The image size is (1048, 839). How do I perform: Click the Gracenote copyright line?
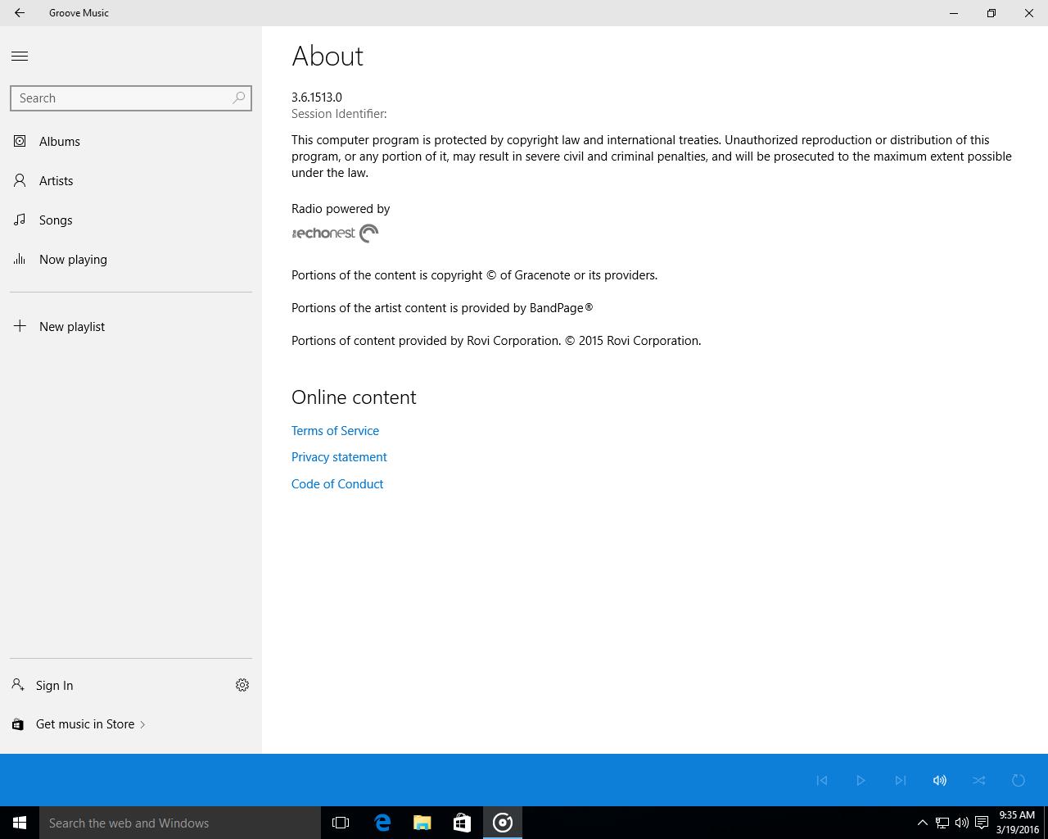tap(474, 275)
